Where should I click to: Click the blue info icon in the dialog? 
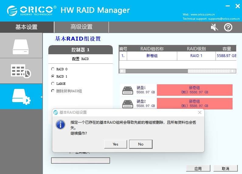coord(60,125)
